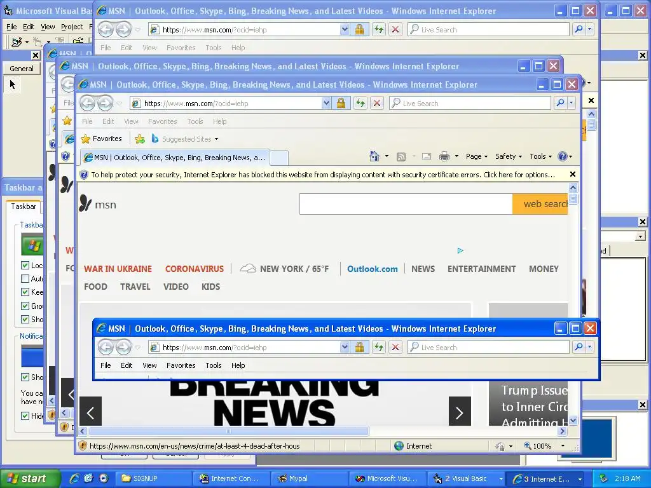Click Home icon in IE command bar
The image size is (651, 488).
pyautogui.click(x=374, y=156)
